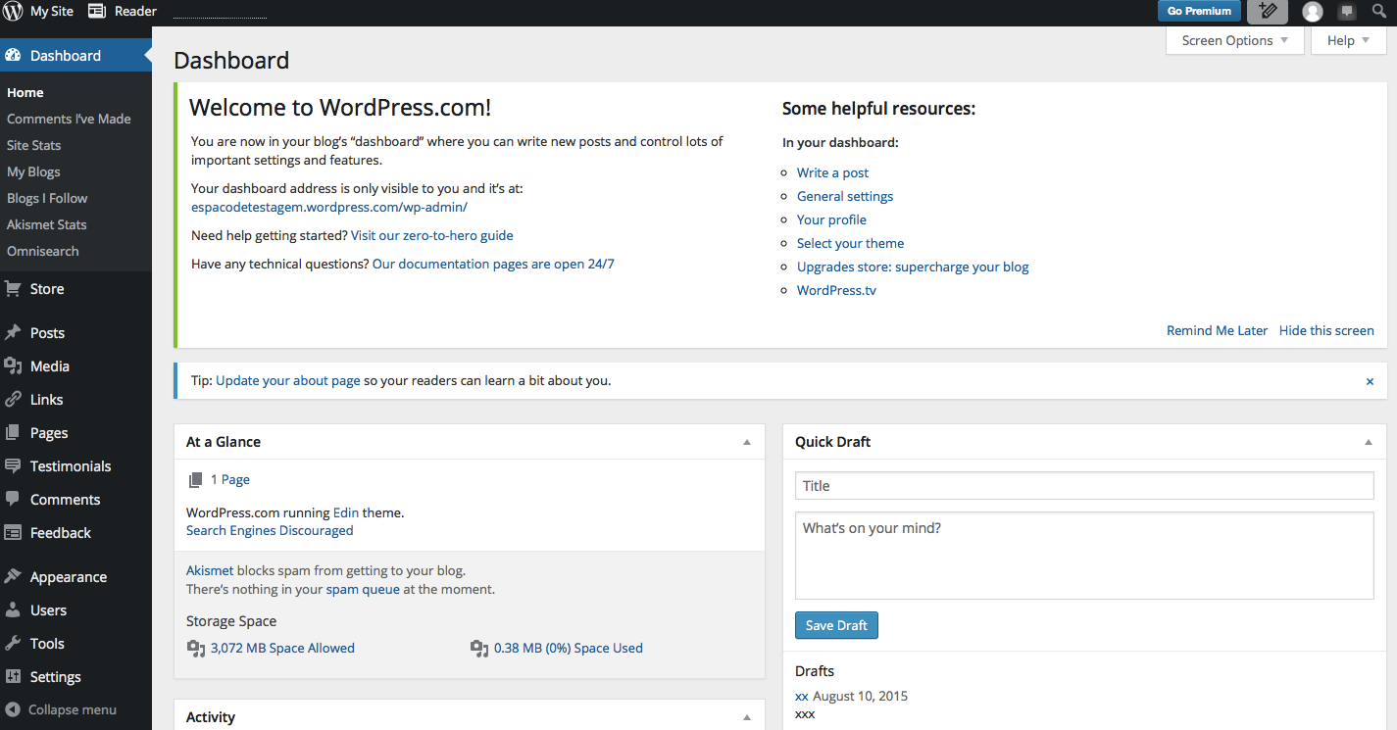Click the Appearance paintbrush icon
Screen dimensions: 1397x730
13,577
